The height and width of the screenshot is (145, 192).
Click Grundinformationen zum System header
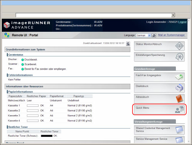click(x=68, y=49)
